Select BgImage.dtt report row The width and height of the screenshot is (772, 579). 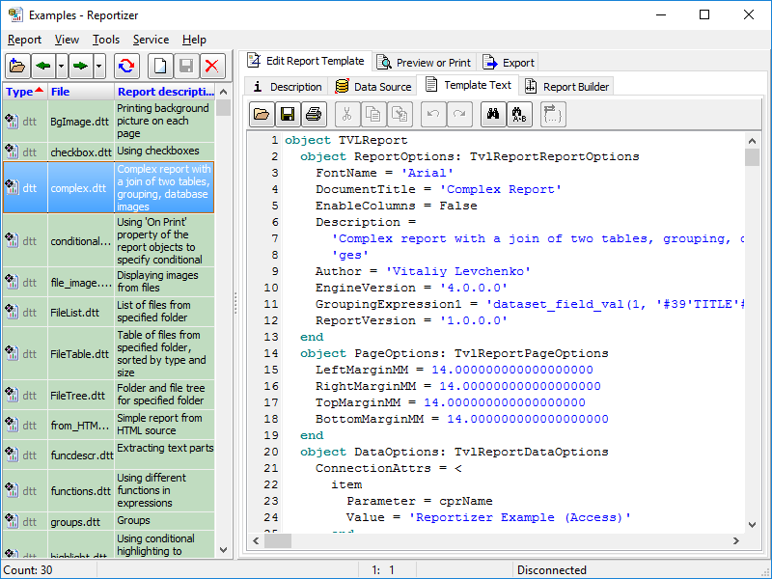coord(109,122)
